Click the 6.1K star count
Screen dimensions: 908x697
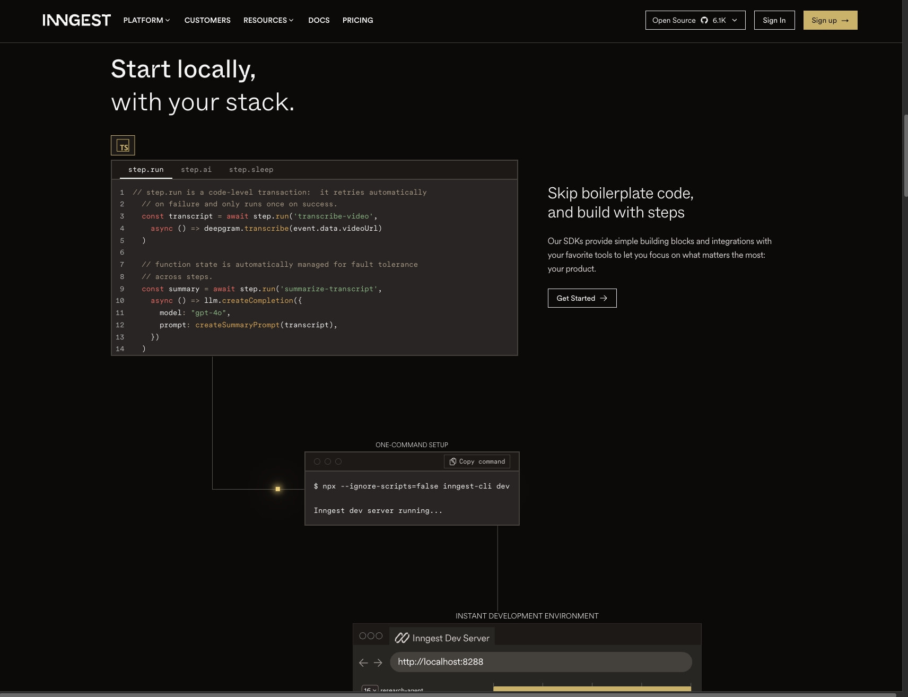(719, 20)
